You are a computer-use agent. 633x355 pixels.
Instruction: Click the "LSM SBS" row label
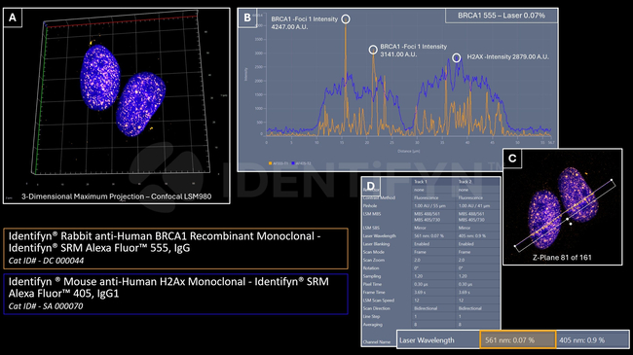click(x=371, y=228)
